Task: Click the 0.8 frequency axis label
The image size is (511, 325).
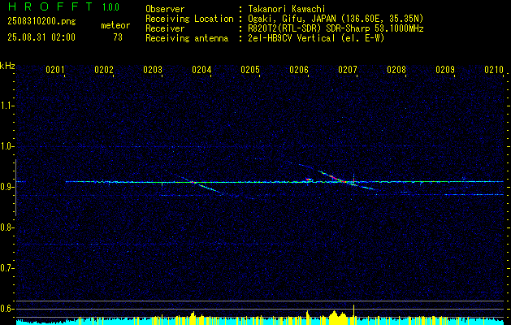Action: [x=6, y=227]
